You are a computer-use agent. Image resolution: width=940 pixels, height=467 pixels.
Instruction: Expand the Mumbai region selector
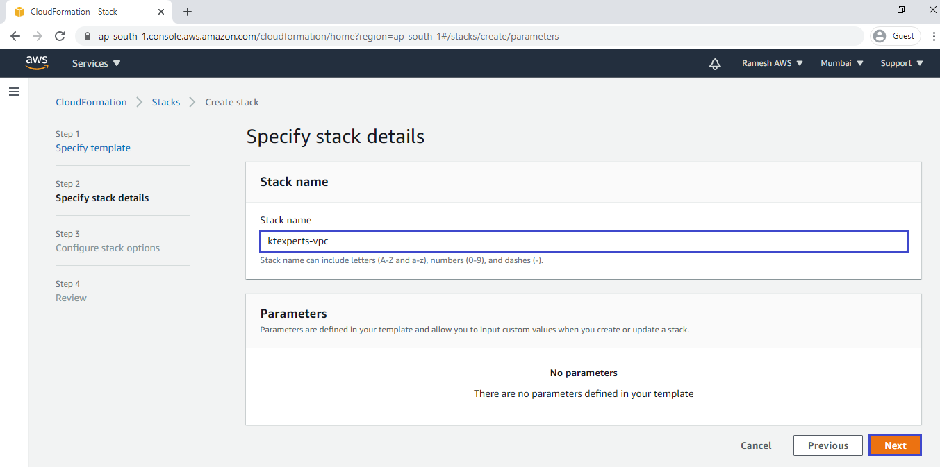[x=841, y=63]
